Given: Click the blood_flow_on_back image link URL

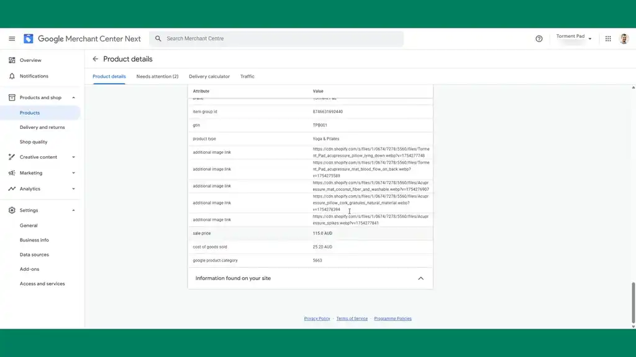Looking at the screenshot, I should click(x=371, y=169).
